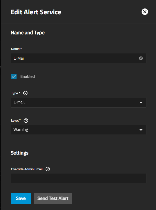
Task: Click the Override Admin Email label text
Action: (x=27, y=169)
